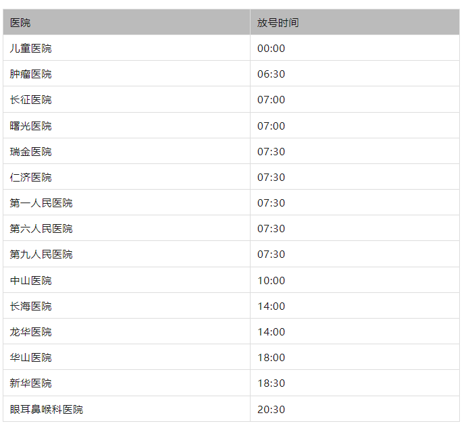The width and height of the screenshot is (468, 430).
Task: Select the 长海医院 cell
Action: point(31,306)
